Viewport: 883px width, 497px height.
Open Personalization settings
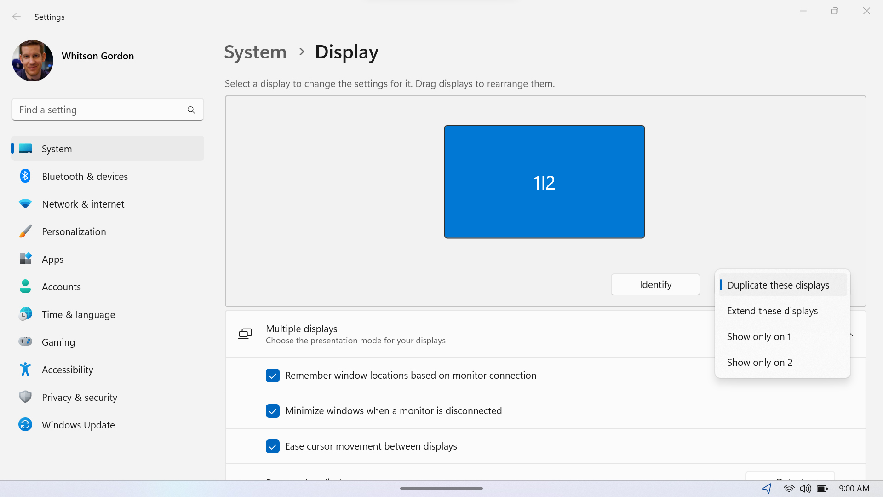pyautogui.click(x=74, y=231)
